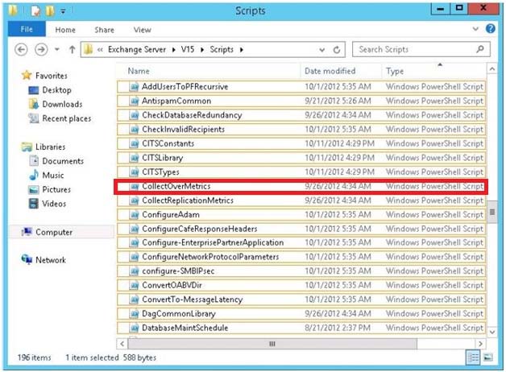The width and height of the screenshot is (506, 372).
Task: Select the ConvertOABVDir script icon
Action: pos(135,285)
